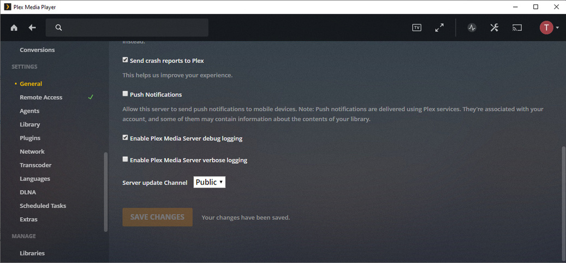Check Enable Plex Media Server verbose logging
The height and width of the screenshot is (263, 566).
[x=125, y=159]
